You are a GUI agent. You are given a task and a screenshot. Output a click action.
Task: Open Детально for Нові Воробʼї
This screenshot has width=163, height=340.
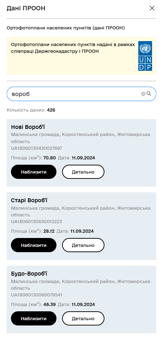83,172
